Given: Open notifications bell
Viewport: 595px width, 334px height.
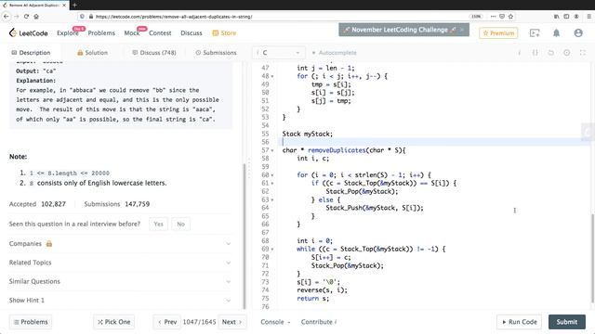Looking at the screenshot, I should [556, 33].
